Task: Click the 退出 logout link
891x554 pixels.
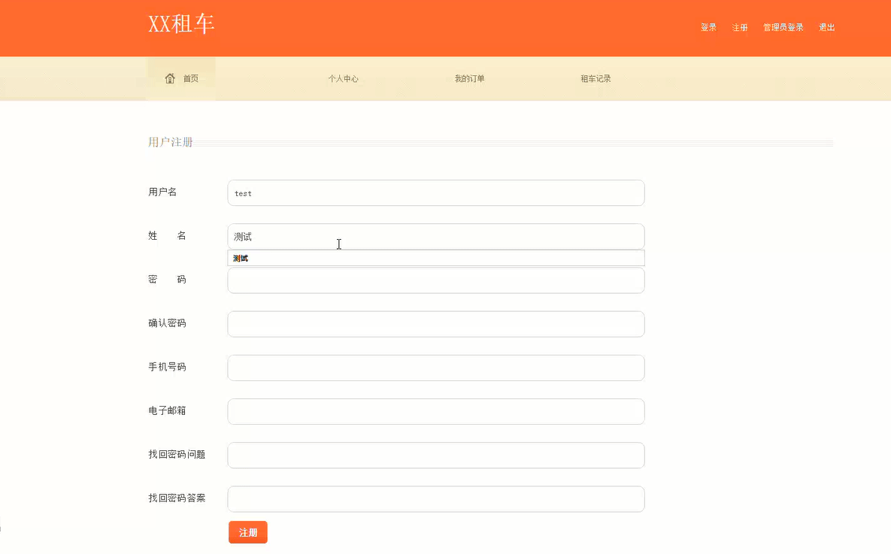Action: coord(826,28)
